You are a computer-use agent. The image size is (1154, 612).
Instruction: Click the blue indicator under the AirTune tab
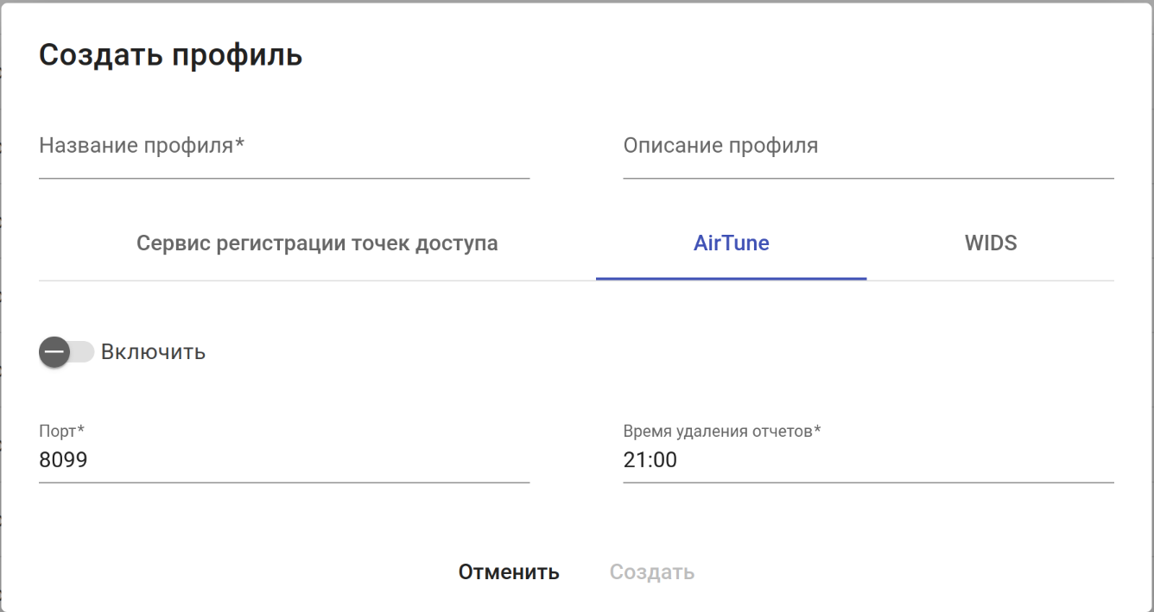[x=731, y=279]
